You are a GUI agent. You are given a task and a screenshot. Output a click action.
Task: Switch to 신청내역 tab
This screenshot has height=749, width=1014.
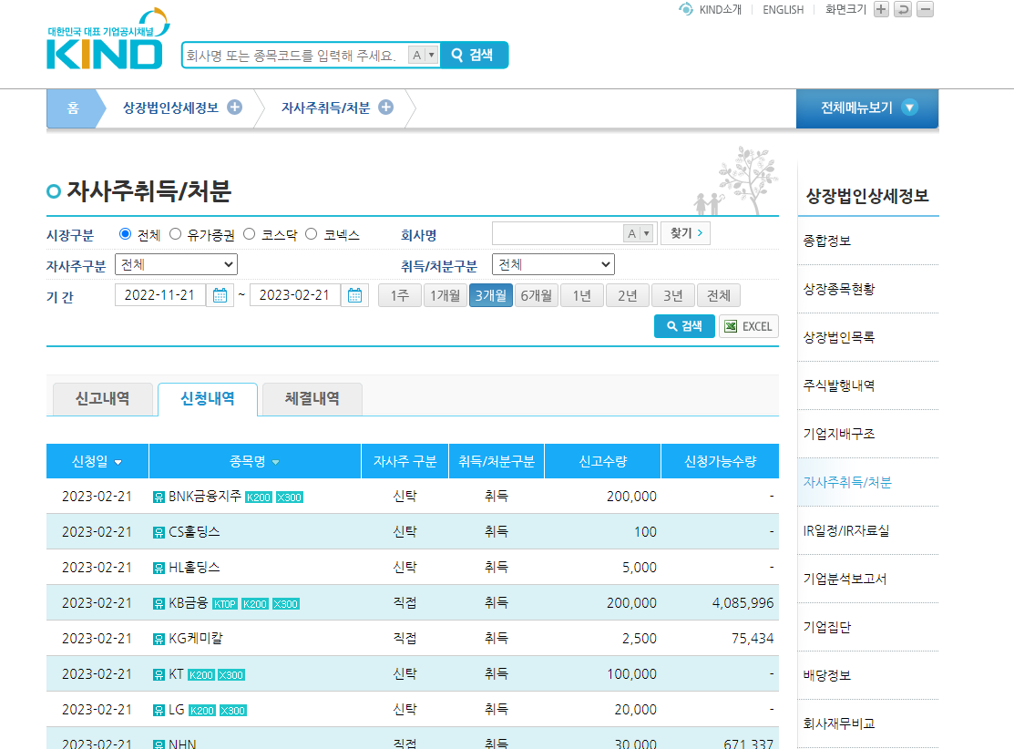point(208,399)
